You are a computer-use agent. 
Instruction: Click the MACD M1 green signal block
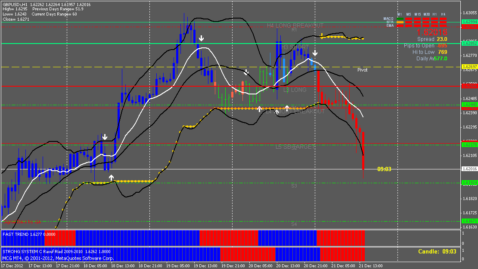pyautogui.click(x=400, y=19)
